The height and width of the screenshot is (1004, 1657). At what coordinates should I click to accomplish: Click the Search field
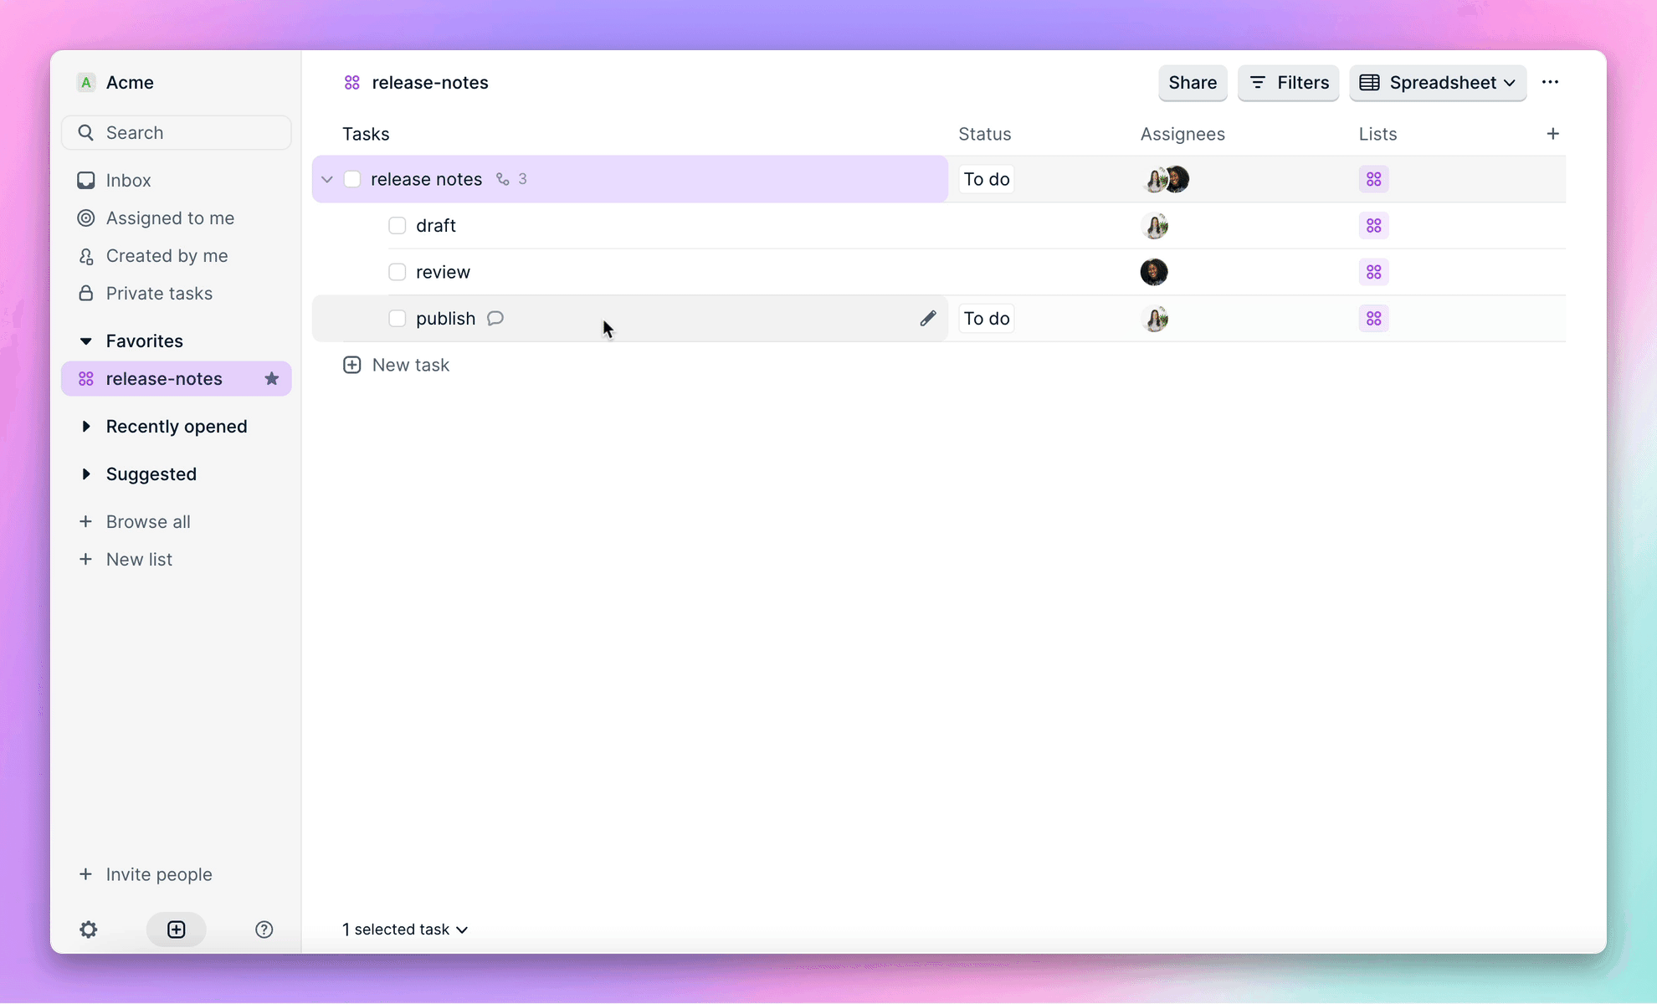[177, 133]
